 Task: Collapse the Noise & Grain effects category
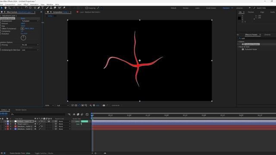[238, 47]
